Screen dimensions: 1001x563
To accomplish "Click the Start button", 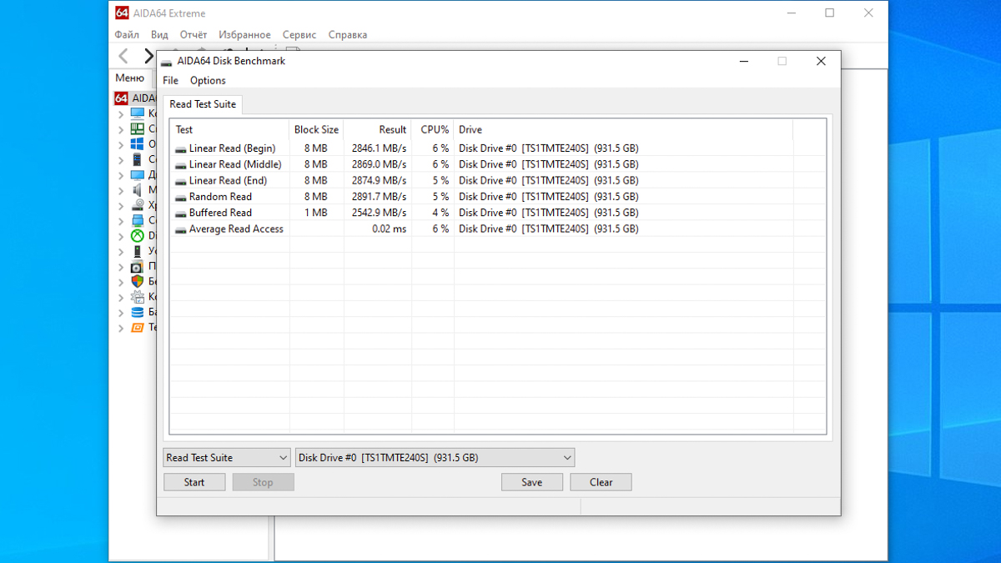I will 194,482.
